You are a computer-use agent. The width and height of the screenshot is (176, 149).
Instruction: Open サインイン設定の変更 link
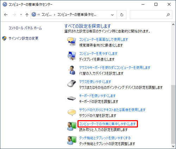point(23,38)
